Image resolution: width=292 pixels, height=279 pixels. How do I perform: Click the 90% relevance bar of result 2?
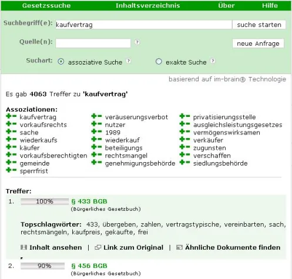click(42, 266)
